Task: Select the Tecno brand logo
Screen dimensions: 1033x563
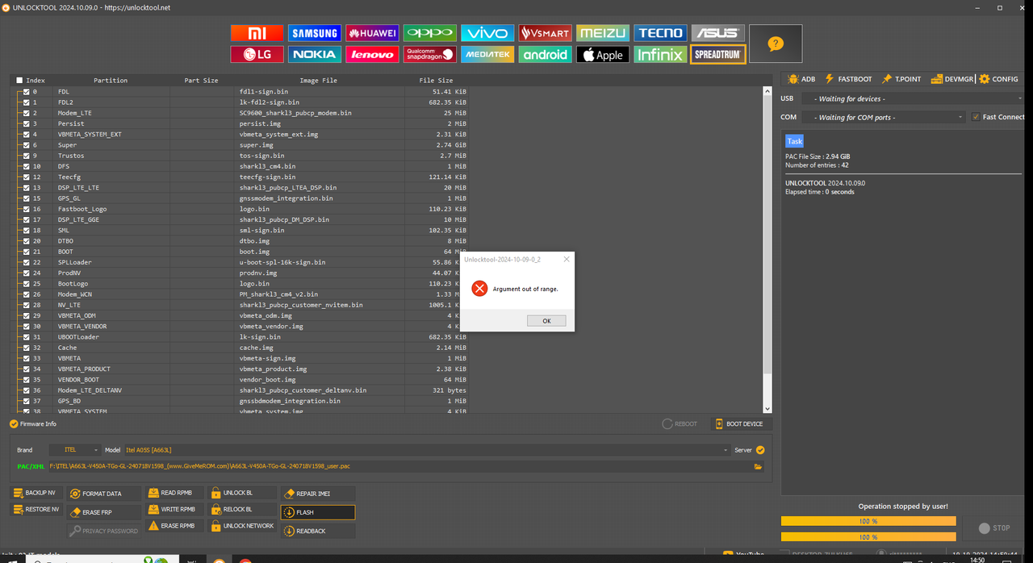Action: pyautogui.click(x=660, y=33)
